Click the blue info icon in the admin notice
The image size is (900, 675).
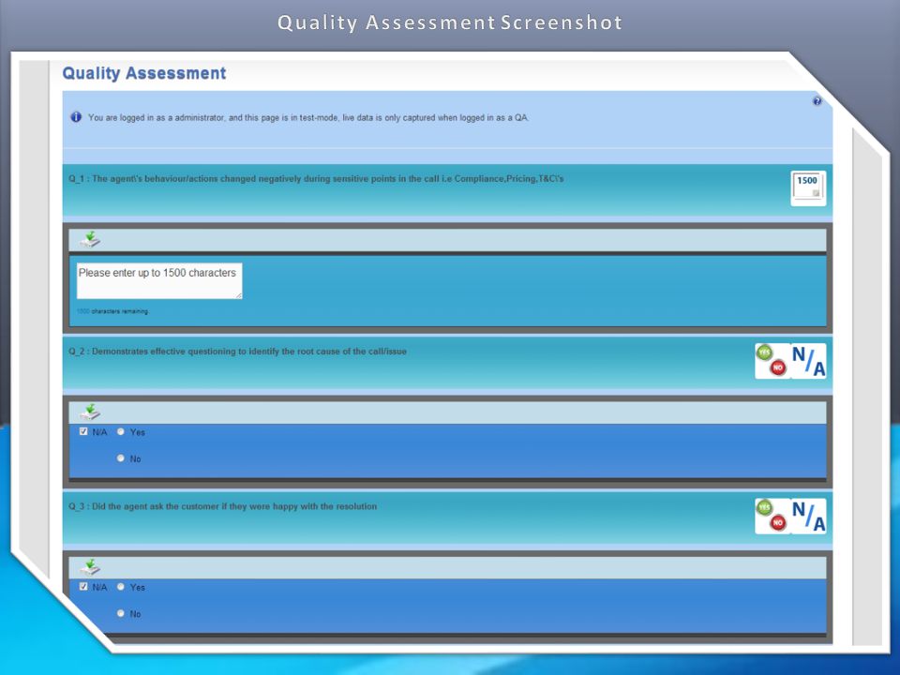[x=76, y=117]
